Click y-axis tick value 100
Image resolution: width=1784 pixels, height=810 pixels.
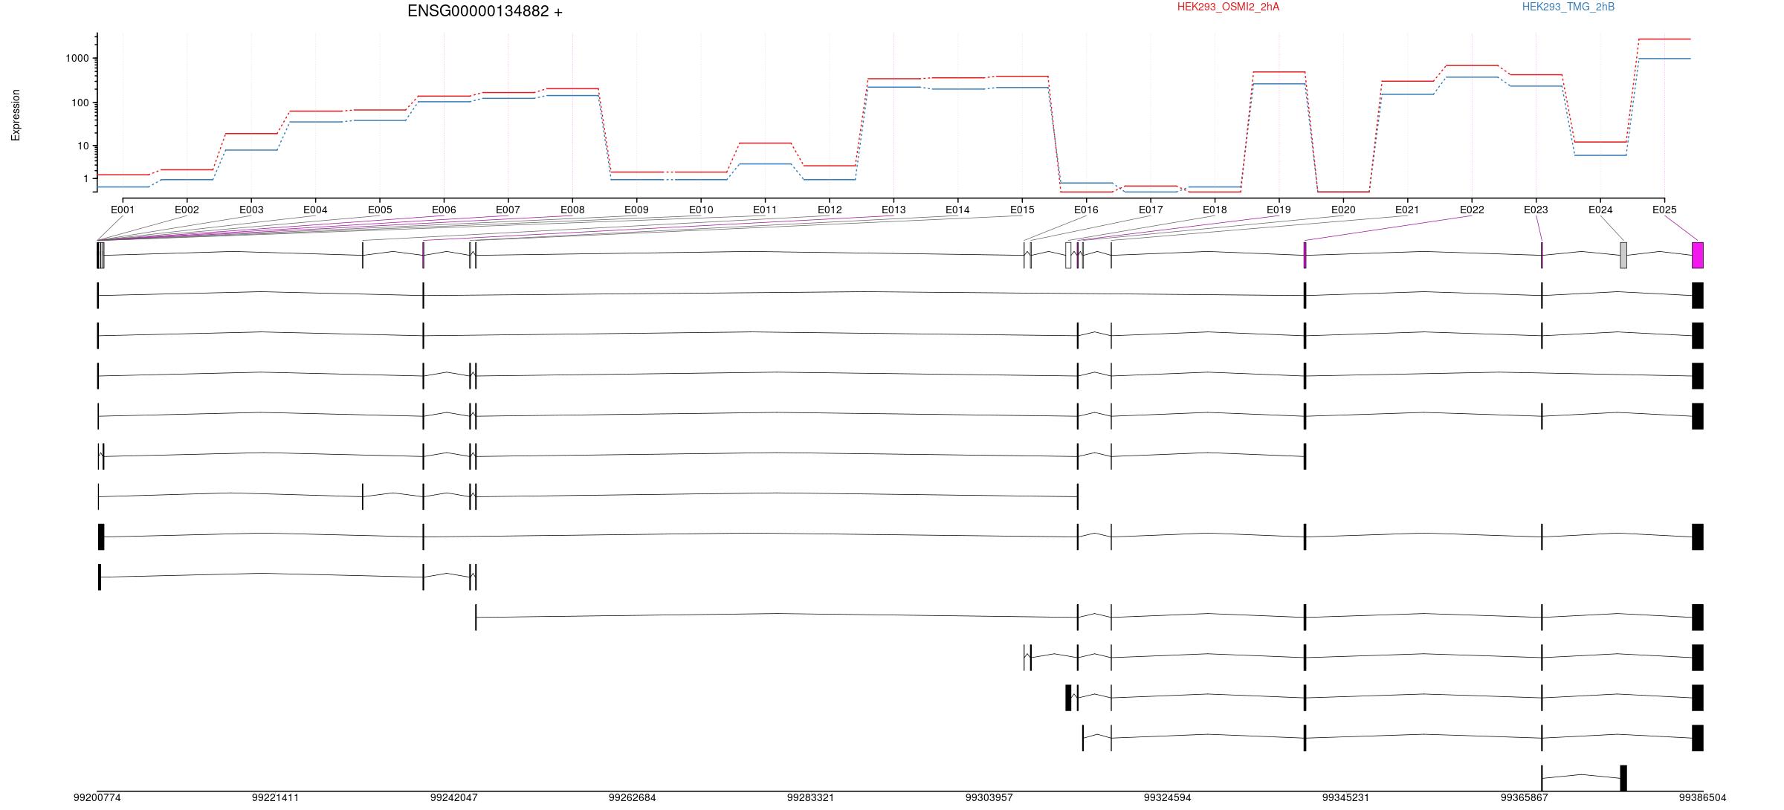point(80,103)
